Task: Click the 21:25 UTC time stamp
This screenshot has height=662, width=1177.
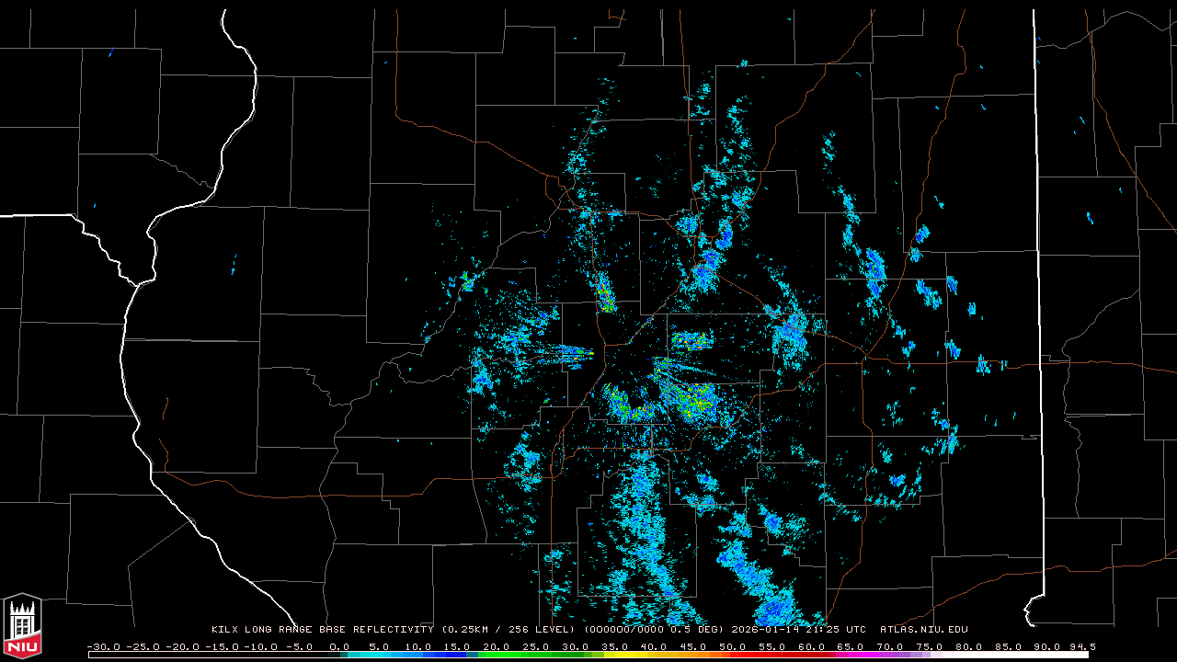Action: 838,630
